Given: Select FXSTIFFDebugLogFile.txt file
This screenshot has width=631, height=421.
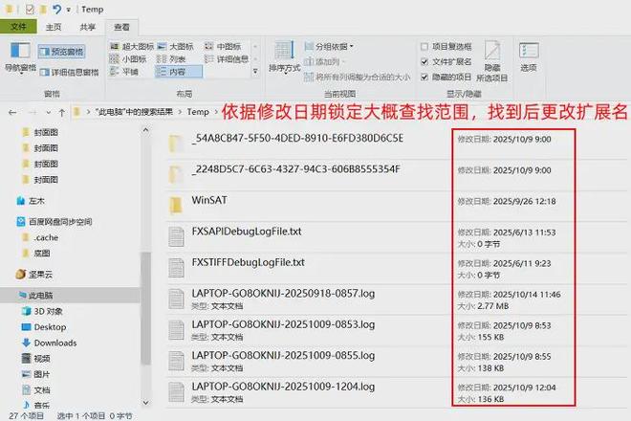Looking at the screenshot, I should (x=397, y=268).
